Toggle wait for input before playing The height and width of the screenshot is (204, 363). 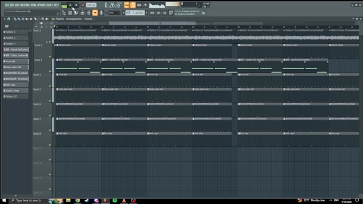pos(132,5)
